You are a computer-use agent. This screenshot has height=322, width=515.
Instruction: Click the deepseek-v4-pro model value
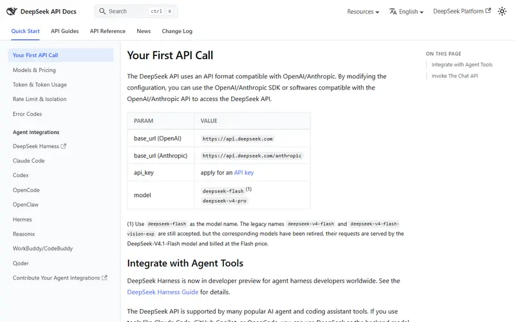coord(224,201)
